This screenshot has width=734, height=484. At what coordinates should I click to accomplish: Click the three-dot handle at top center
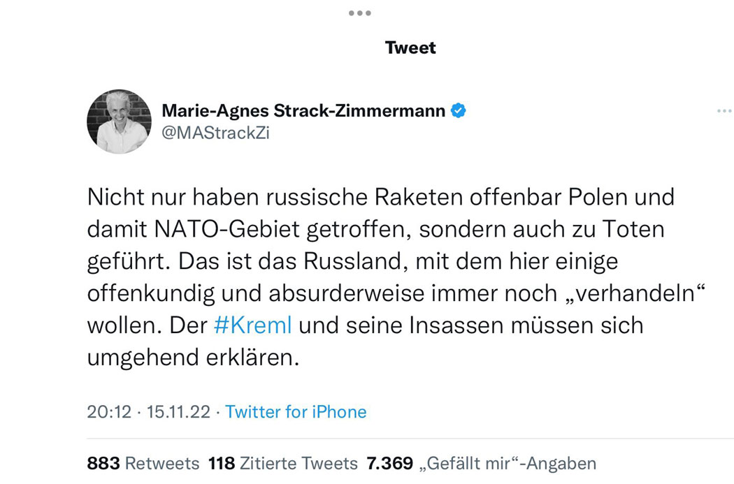[x=359, y=13]
